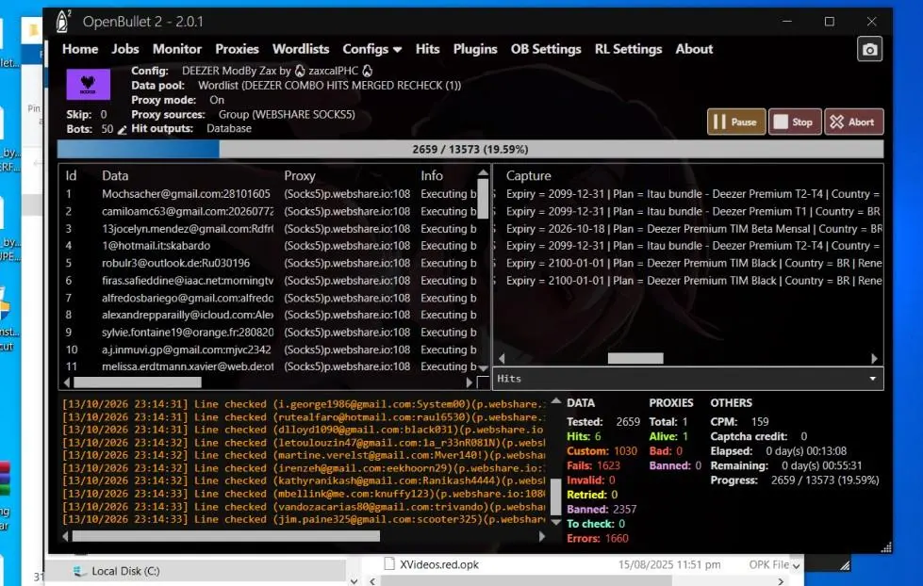
Task: Stop the running job
Action: 795,122
